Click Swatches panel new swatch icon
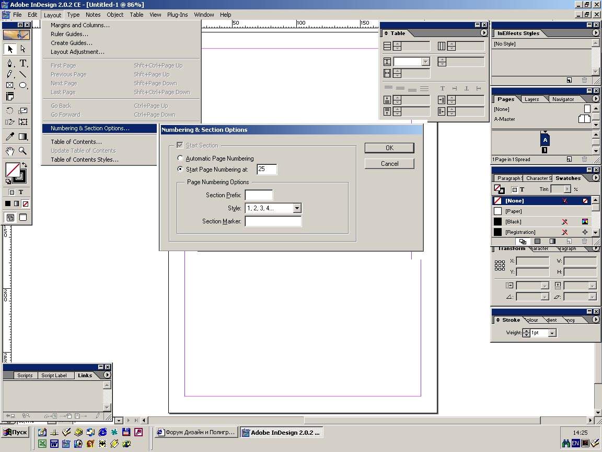Viewport: 602px width, 452px height. [569, 241]
